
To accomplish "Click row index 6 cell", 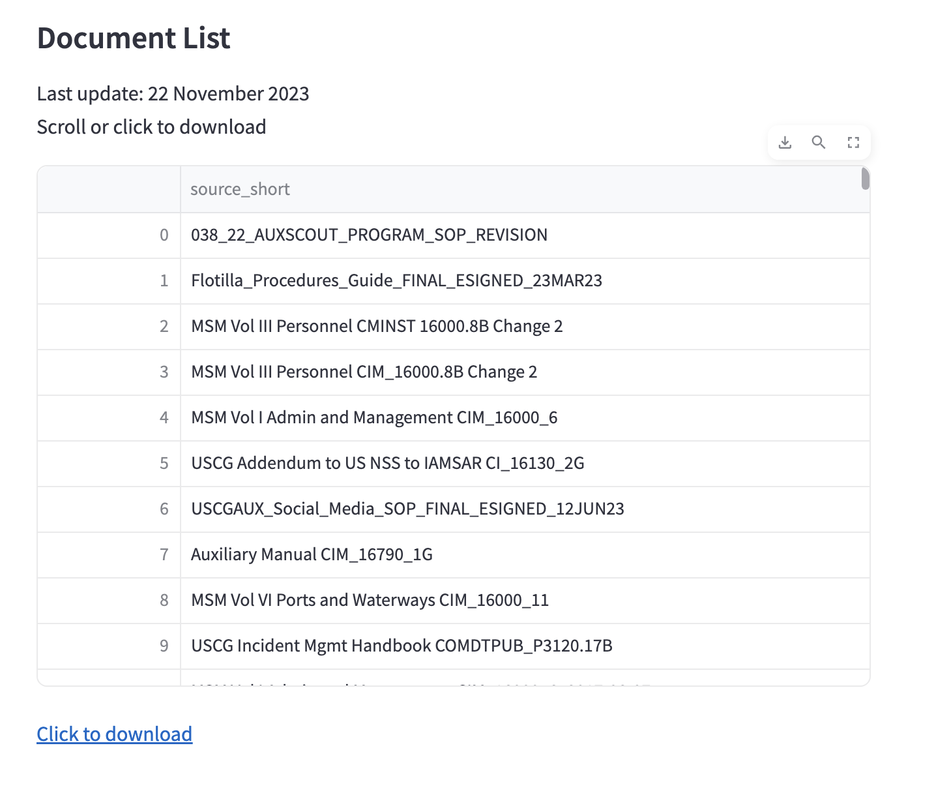I will click(109, 509).
